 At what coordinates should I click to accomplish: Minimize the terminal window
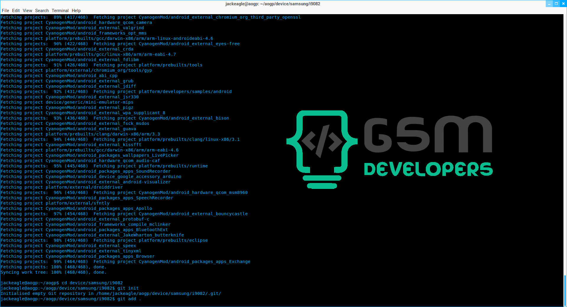click(549, 4)
